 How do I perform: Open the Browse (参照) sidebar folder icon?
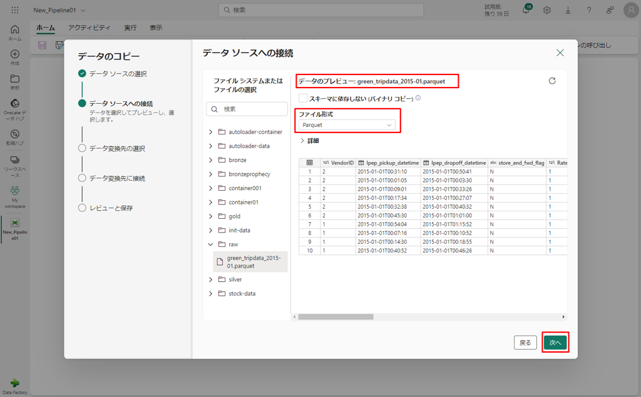point(15,82)
